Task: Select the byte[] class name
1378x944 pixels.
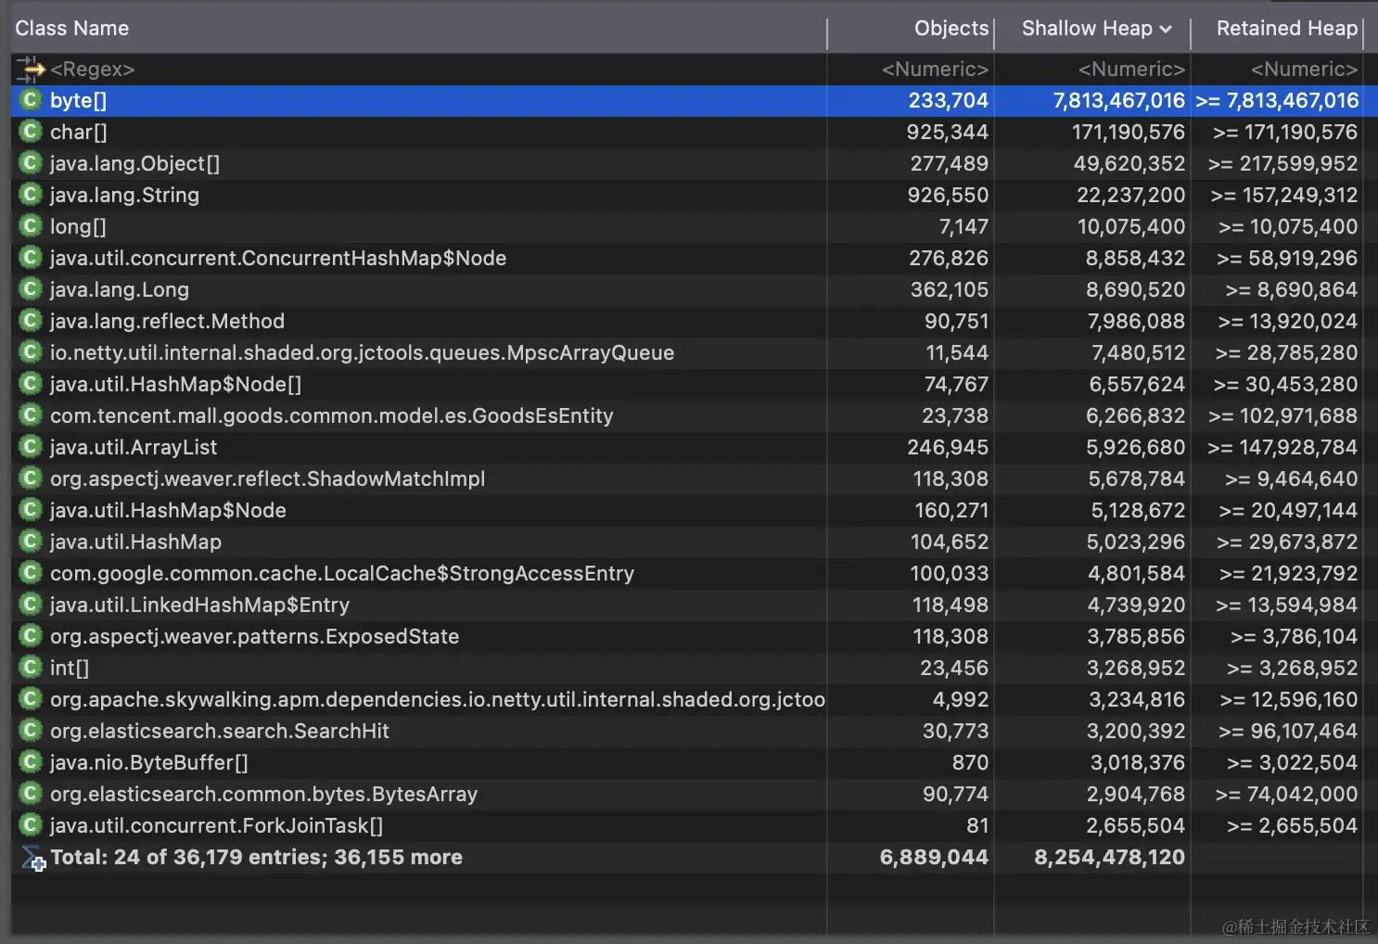Action: point(78,101)
